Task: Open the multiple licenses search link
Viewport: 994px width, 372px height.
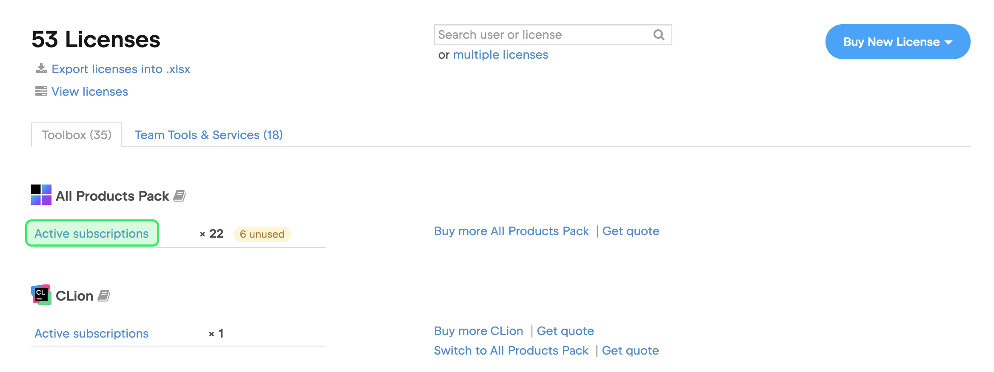Action: [x=501, y=54]
